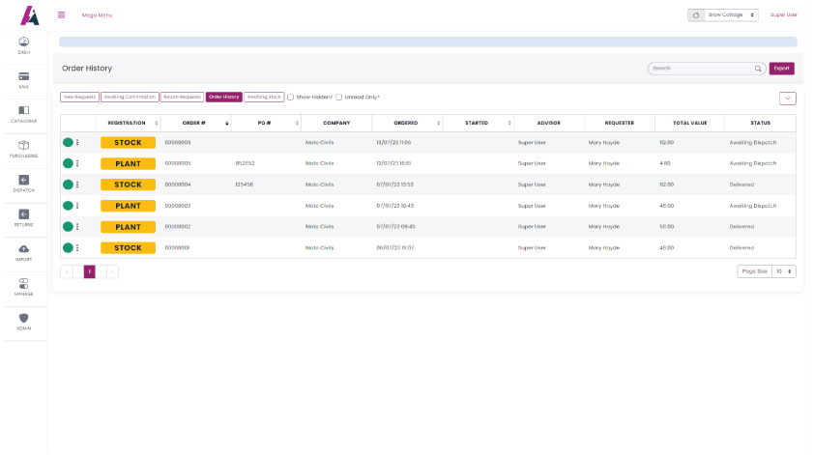Sort by PO # column arrows
The height and width of the screenshot is (455, 814).
pyautogui.click(x=297, y=123)
